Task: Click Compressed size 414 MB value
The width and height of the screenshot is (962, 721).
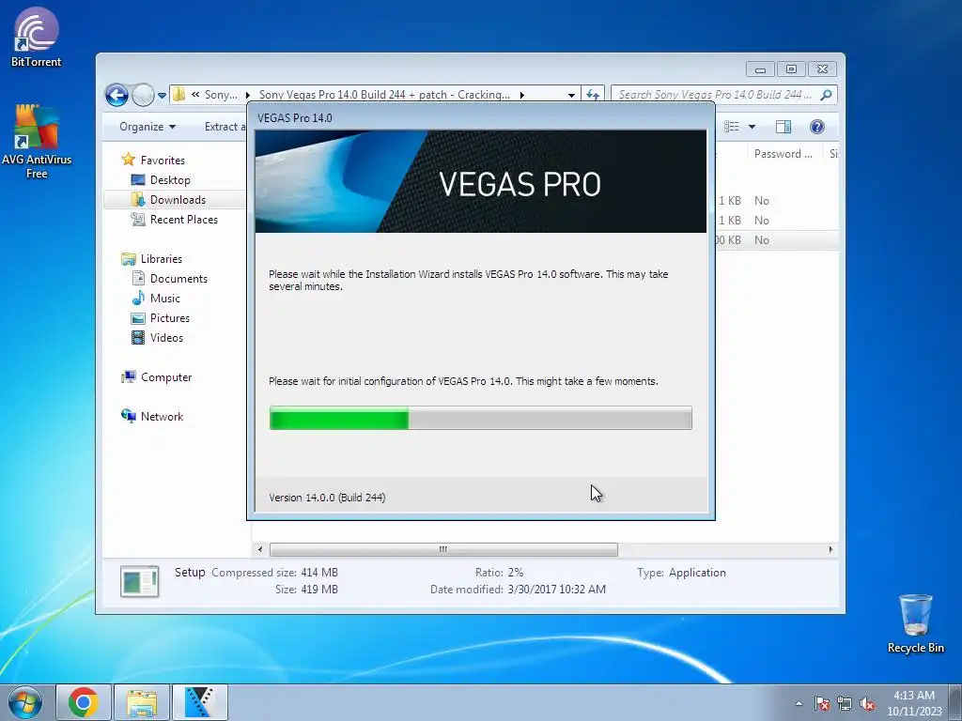Action: coord(319,572)
